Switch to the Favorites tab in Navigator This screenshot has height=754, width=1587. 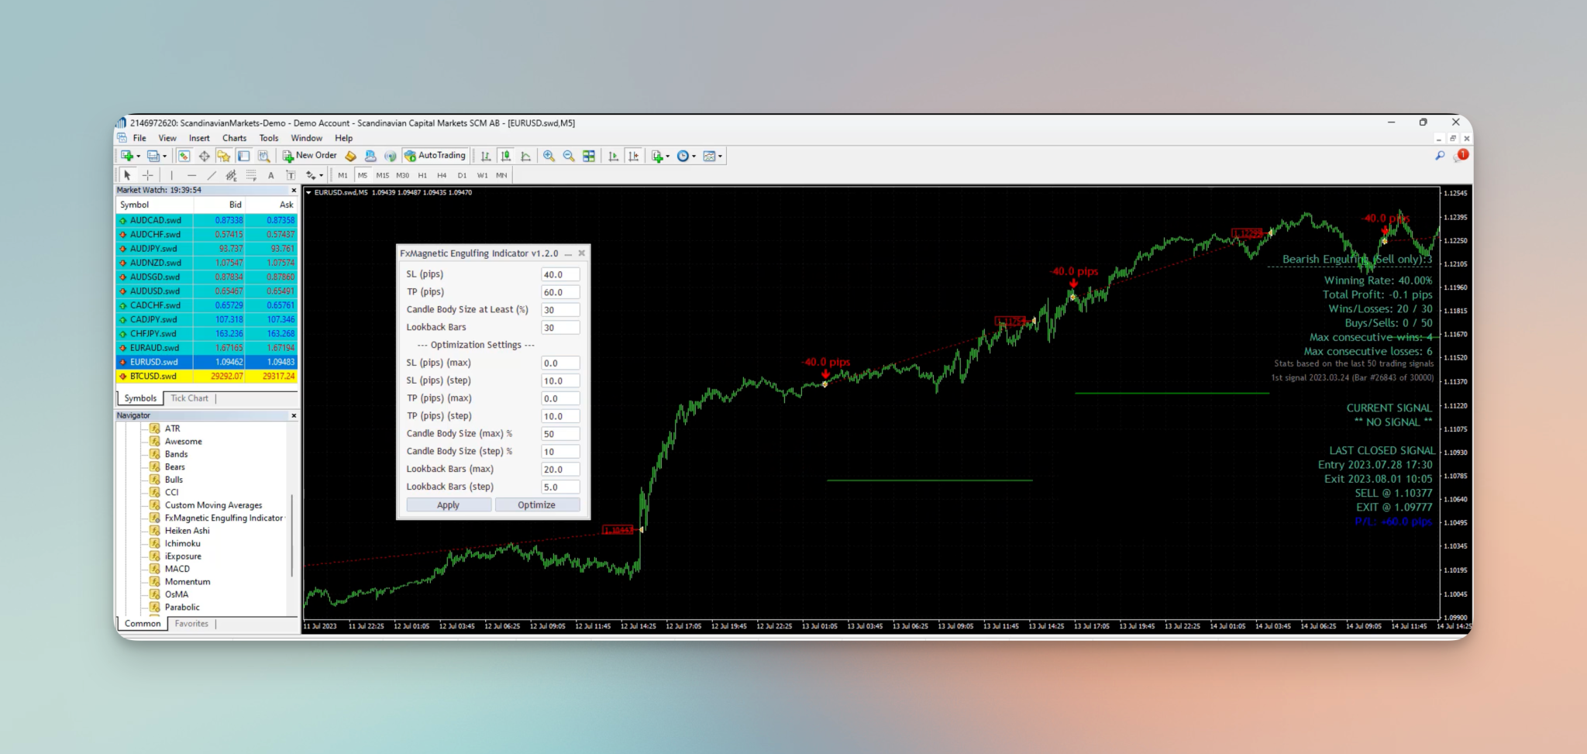pos(191,623)
